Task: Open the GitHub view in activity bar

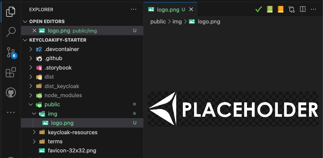Action: 11,93
